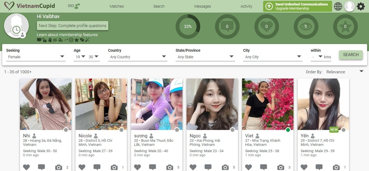Click the green SEARCH button

351,55
